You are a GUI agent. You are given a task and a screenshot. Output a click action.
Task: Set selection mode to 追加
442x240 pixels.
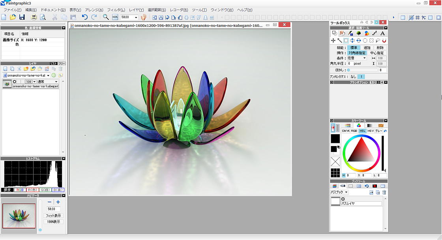(367, 48)
